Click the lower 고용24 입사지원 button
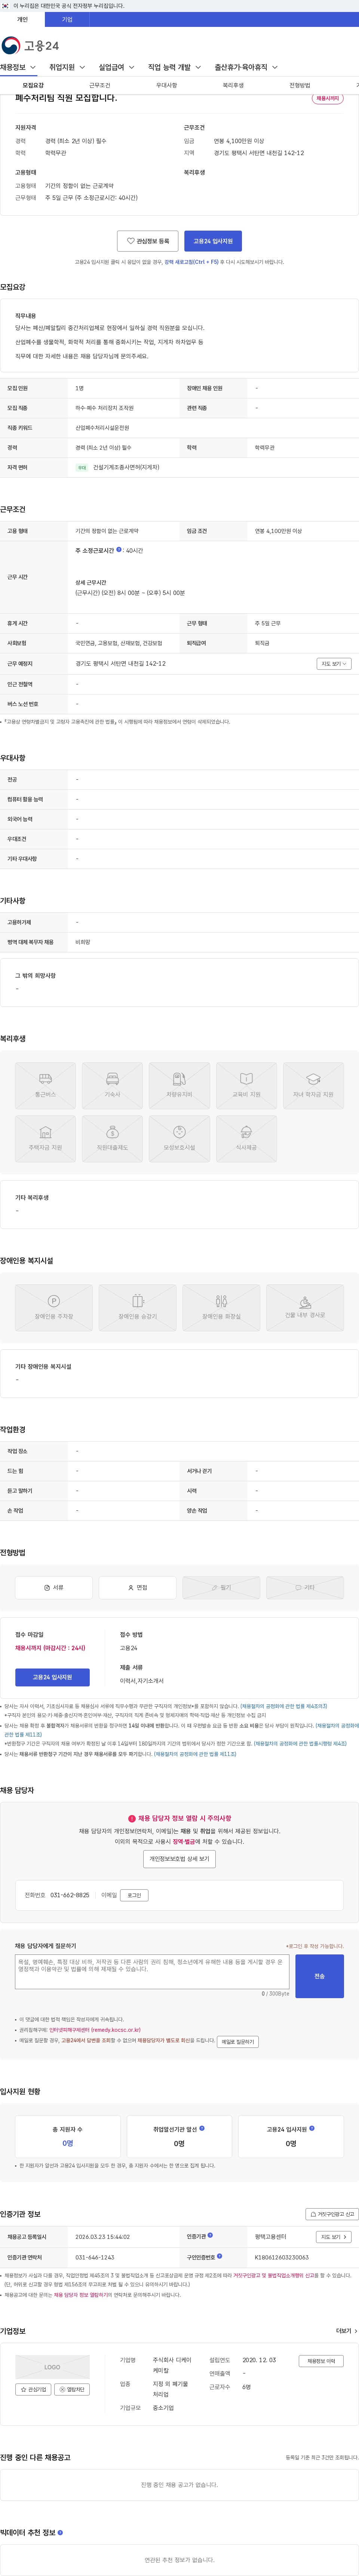The width and height of the screenshot is (359, 2576). tap(52, 1677)
